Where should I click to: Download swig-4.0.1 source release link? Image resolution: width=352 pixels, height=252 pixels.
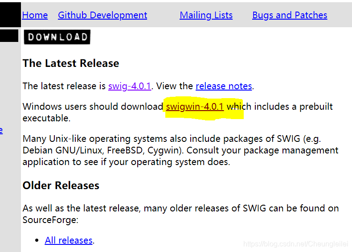(x=130, y=86)
